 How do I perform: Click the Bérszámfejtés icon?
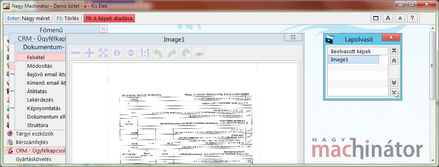tap(10, 142)
